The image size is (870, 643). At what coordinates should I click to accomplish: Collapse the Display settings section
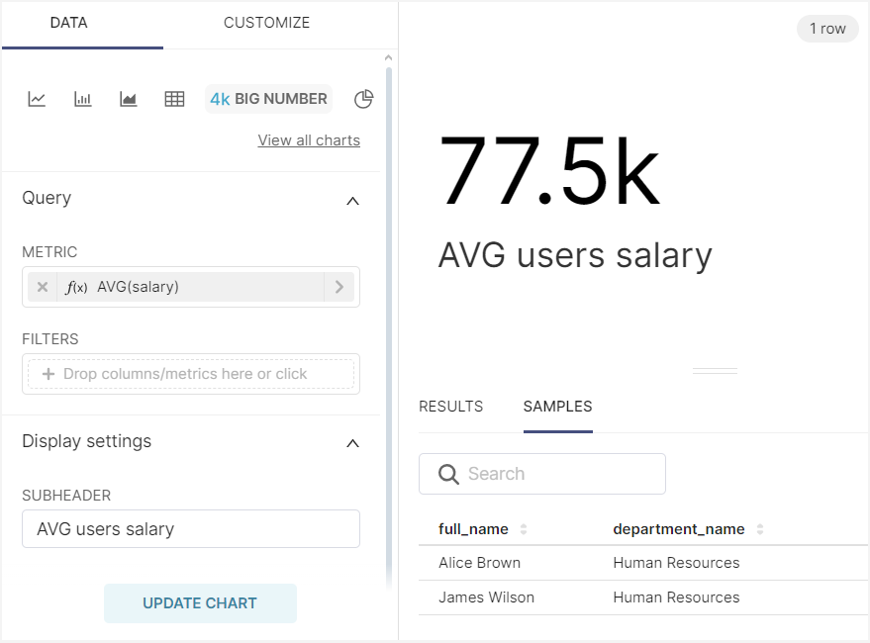coord(352,443)
